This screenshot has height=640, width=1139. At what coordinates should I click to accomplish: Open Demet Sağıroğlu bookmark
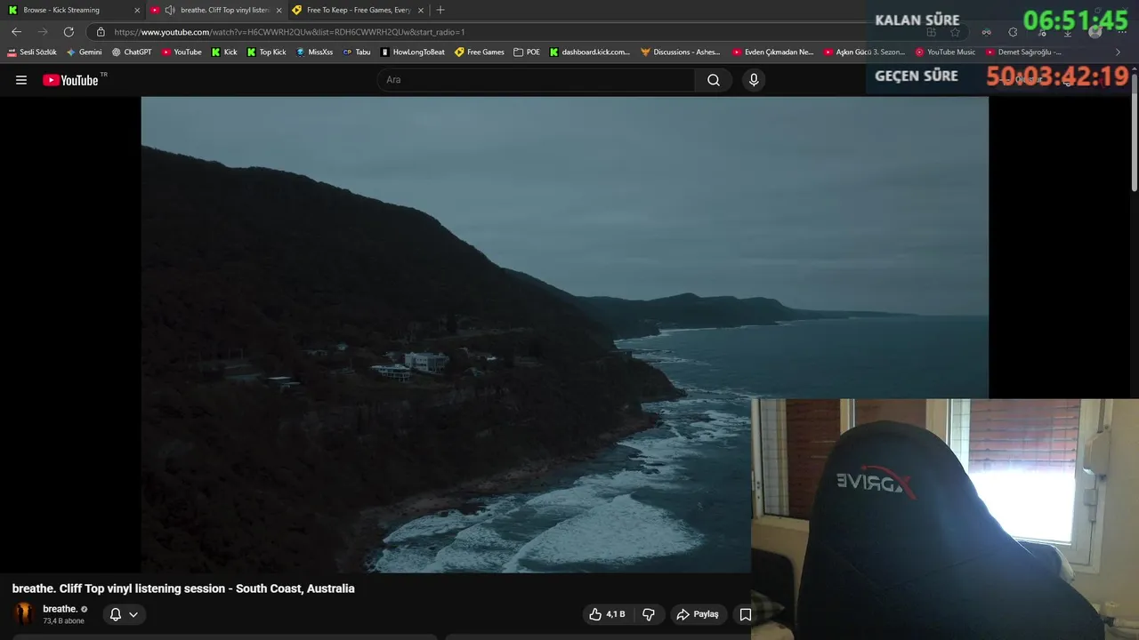point(1023,52)
